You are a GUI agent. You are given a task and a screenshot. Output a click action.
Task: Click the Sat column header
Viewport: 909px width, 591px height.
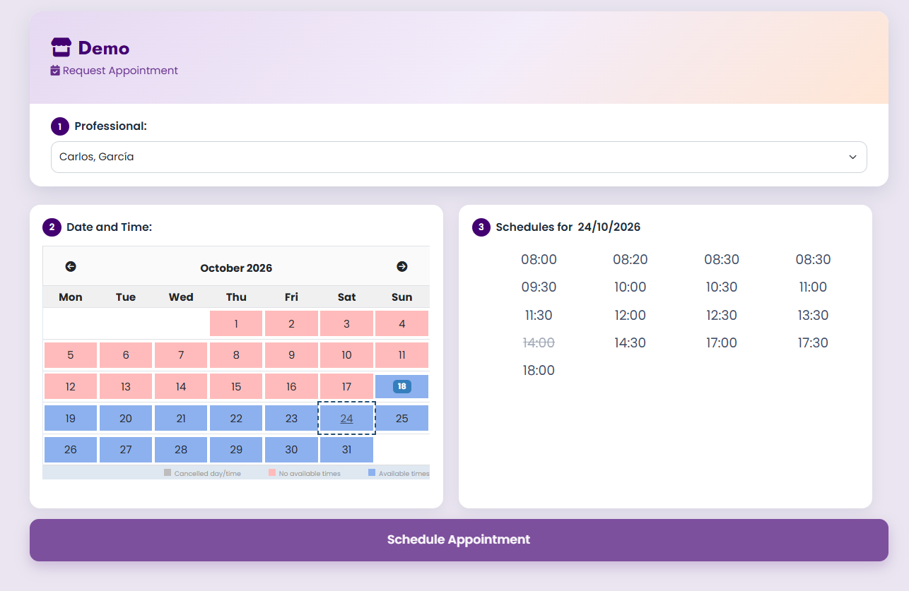pyautogui.click(x=346, y=297)
